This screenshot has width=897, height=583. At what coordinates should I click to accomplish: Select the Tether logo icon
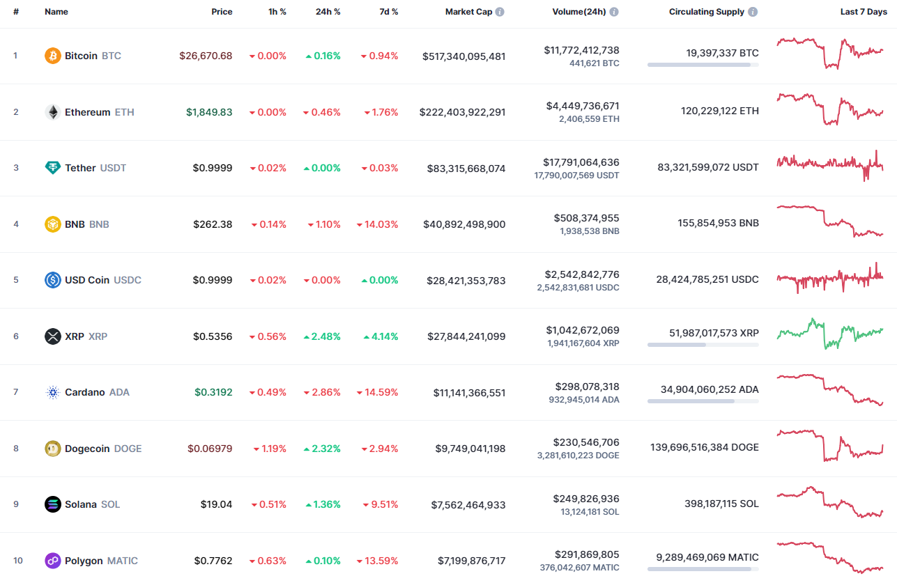pos(54,168)
